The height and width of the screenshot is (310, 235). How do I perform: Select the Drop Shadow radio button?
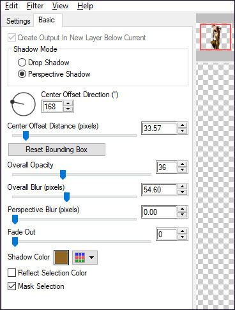click(x=22, y=63)
